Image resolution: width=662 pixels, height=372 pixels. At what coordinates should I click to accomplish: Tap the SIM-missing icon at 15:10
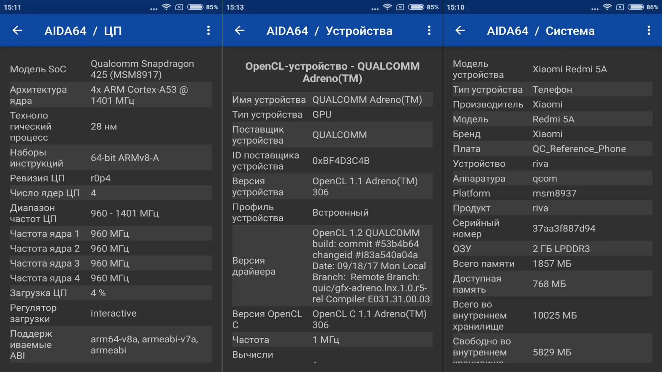(x=620, y=7)
